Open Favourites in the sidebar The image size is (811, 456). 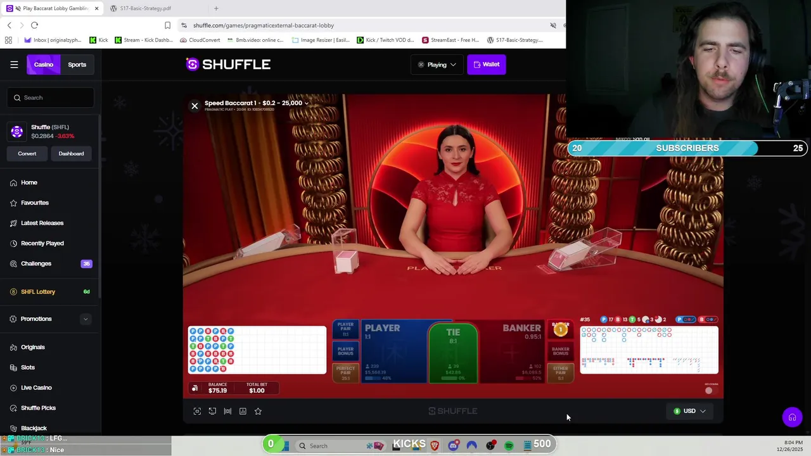tap(35, 203)
